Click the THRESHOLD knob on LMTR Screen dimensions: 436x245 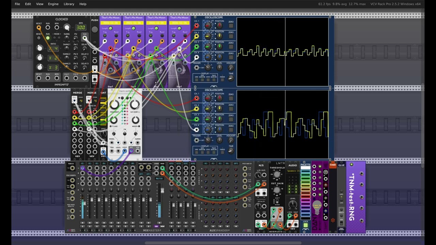277,175
